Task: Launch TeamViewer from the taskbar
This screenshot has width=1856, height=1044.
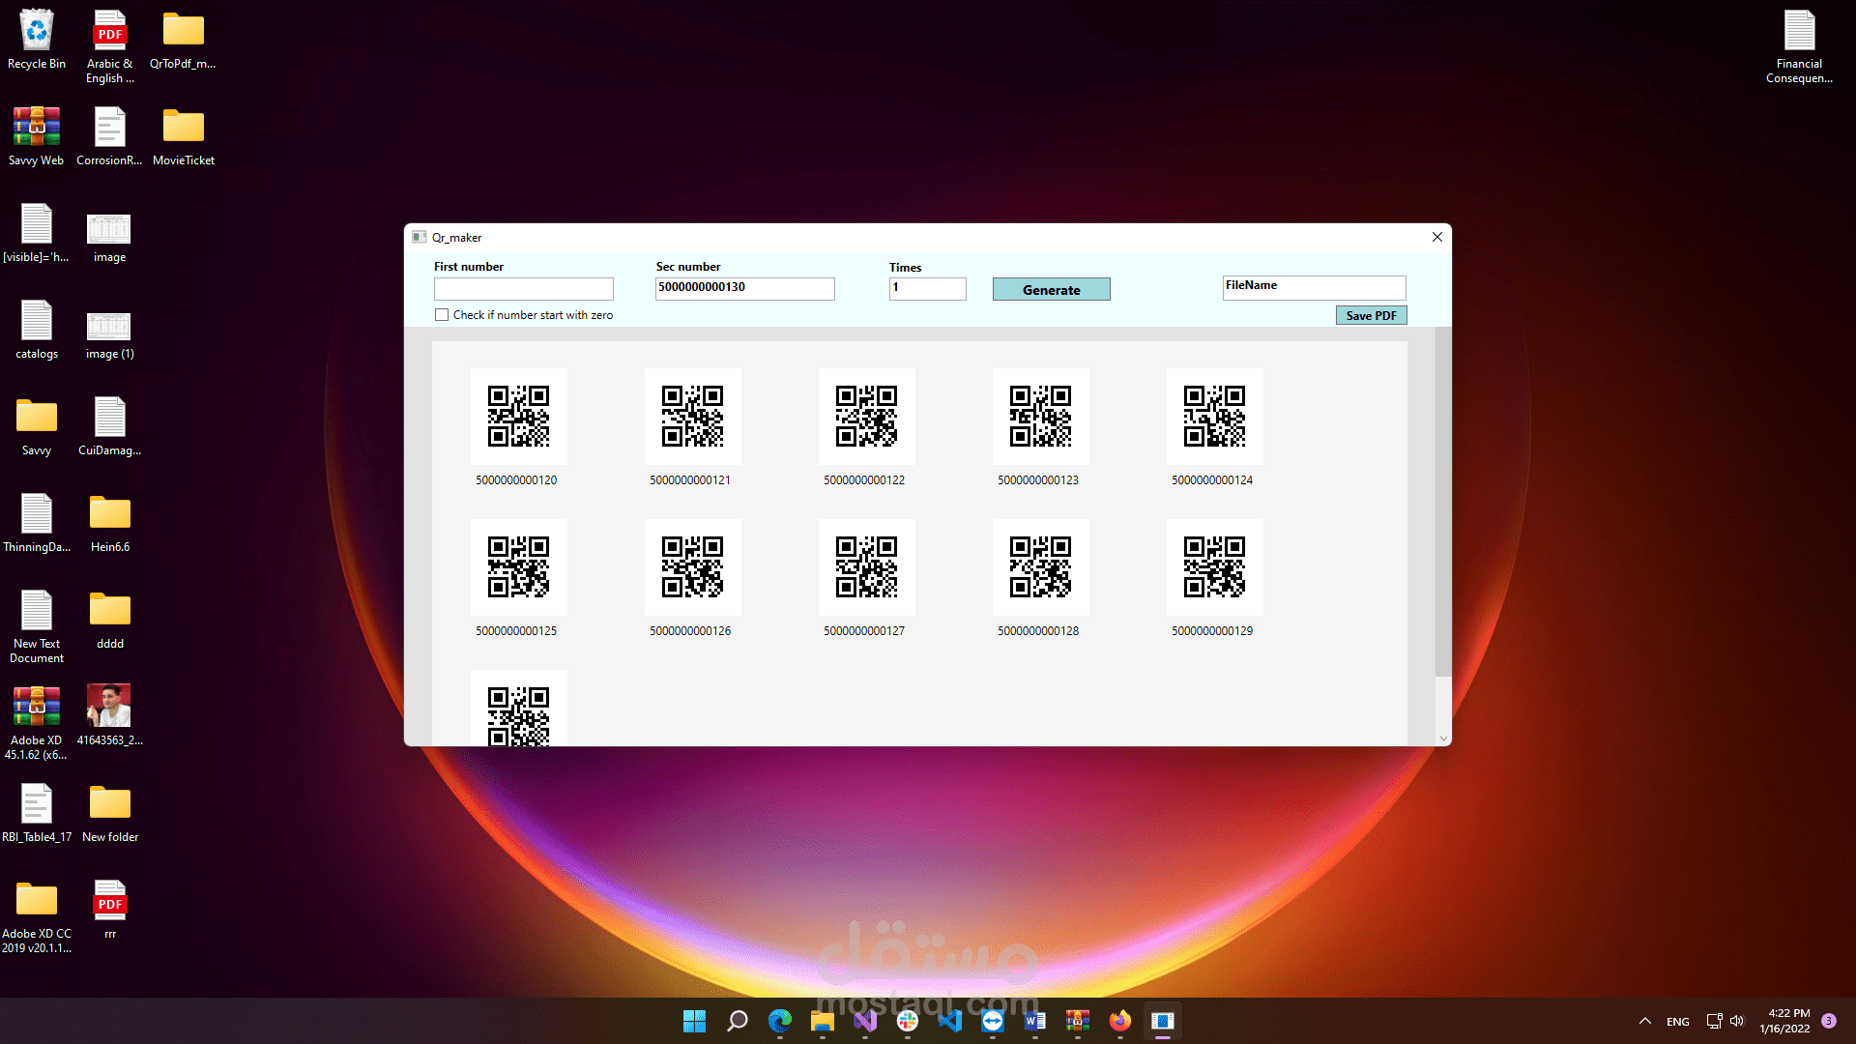Action: 992,1021
